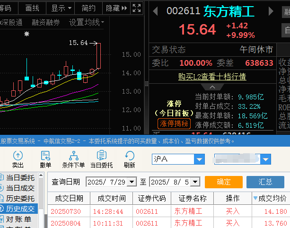Viewport: 290px width, 228px height.
Task: Click the current price 15.64
Action: point(197,30)
